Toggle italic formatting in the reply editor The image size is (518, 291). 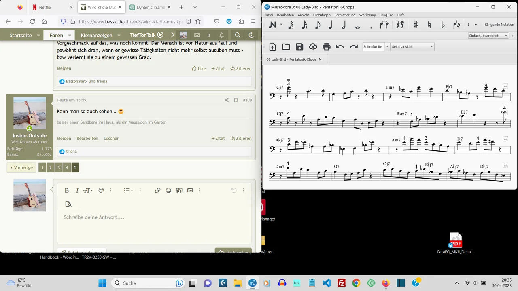click(x=77, y=190)
